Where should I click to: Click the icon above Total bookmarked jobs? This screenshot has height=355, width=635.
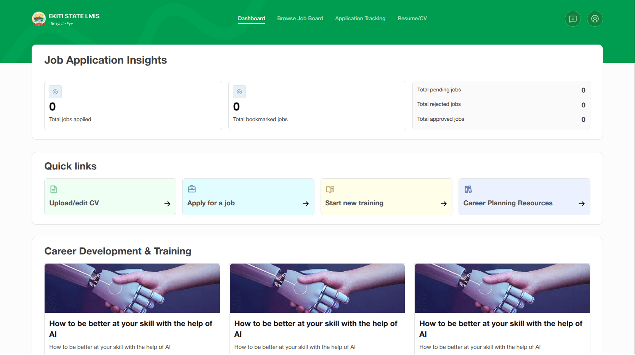point(239,92)
